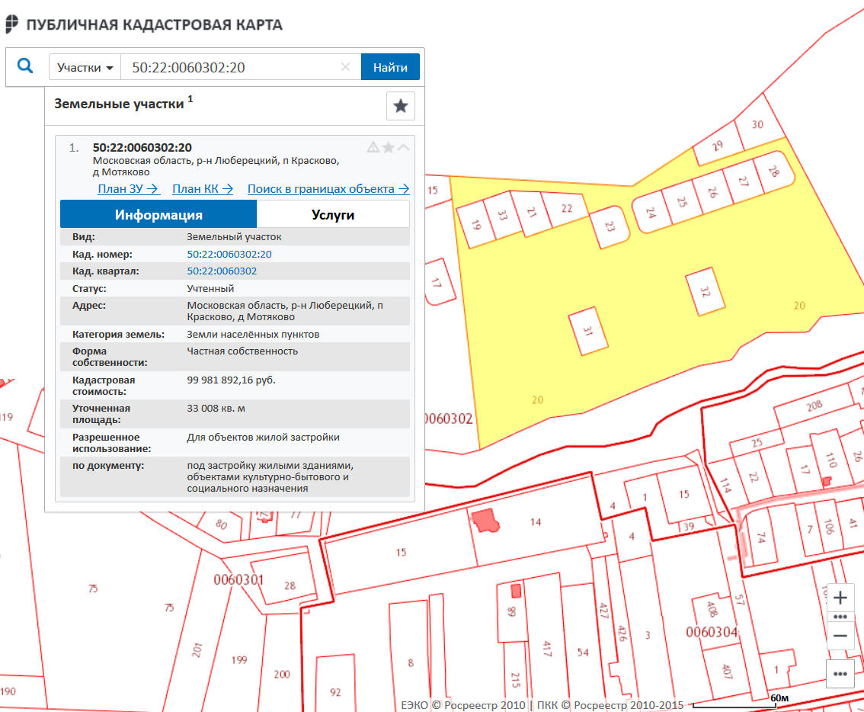Switch to the Услуги tab
Image resolution: width=864 pixels, height=712 pixels.
coord(333,214)
